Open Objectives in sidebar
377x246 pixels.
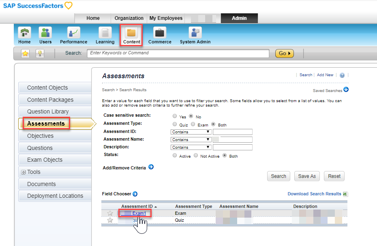tap(55, 136)
